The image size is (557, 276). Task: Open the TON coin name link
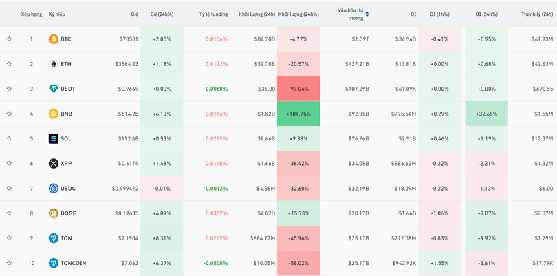click(x=66, y=238)
